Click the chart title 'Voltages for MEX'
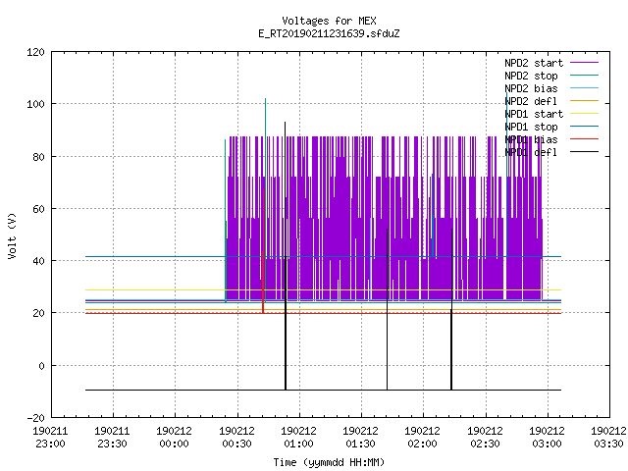Screen dimensions: 628x471 (329, 21)
